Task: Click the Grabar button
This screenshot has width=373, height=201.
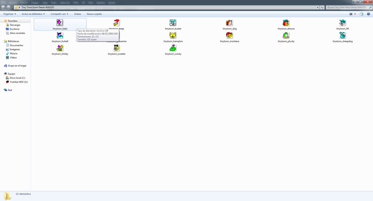Action: [x=77, y=14]
